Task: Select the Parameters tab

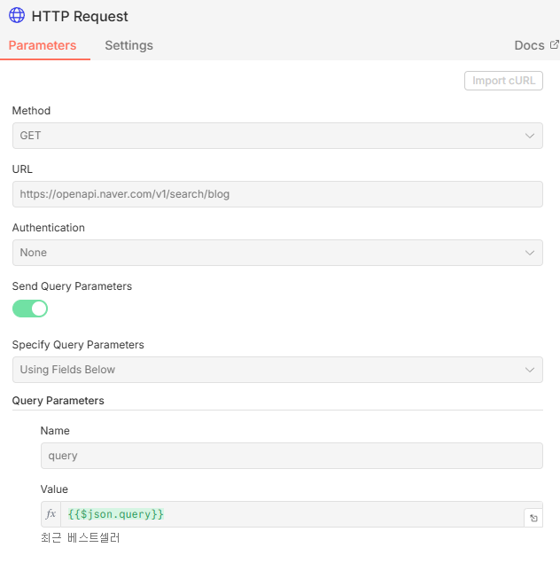Action: point(43,45)
